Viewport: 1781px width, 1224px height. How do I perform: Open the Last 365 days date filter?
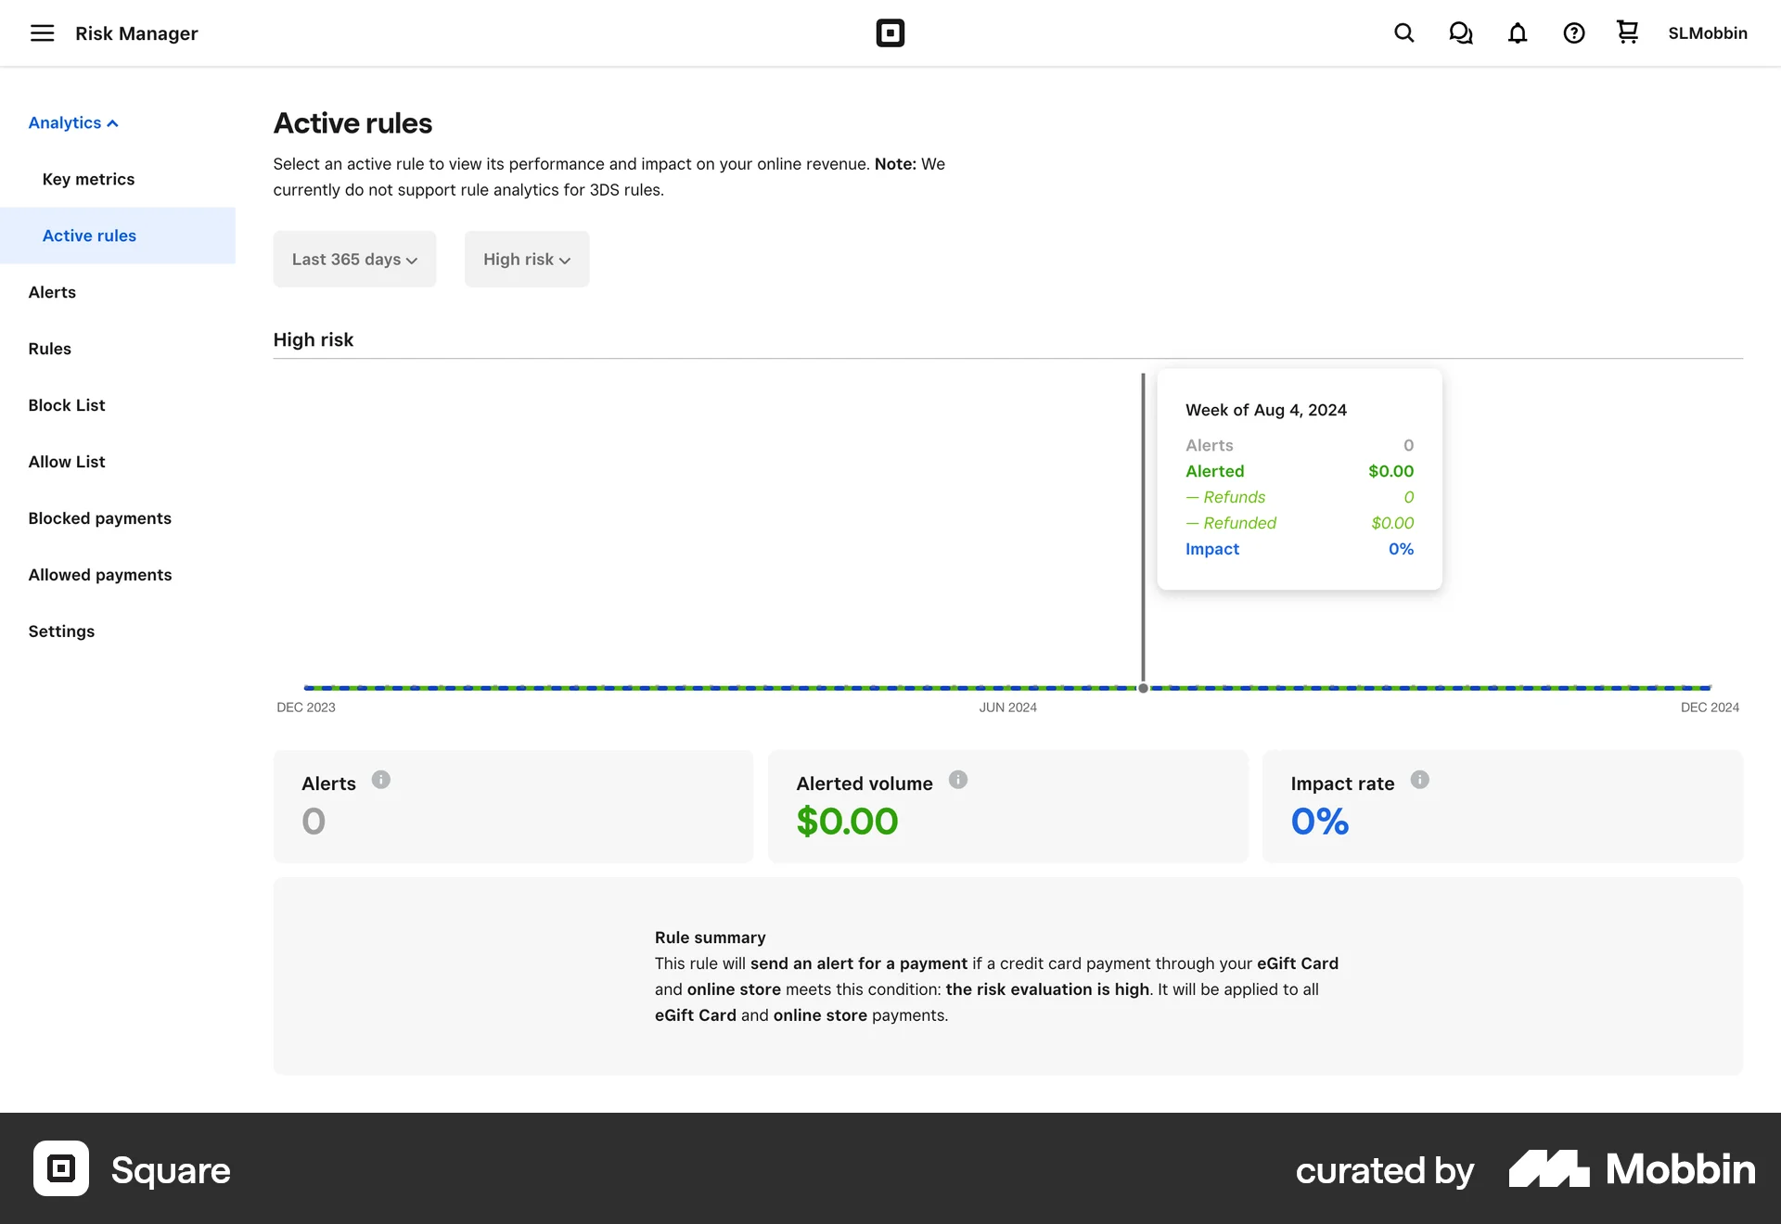tap(354, 259)
